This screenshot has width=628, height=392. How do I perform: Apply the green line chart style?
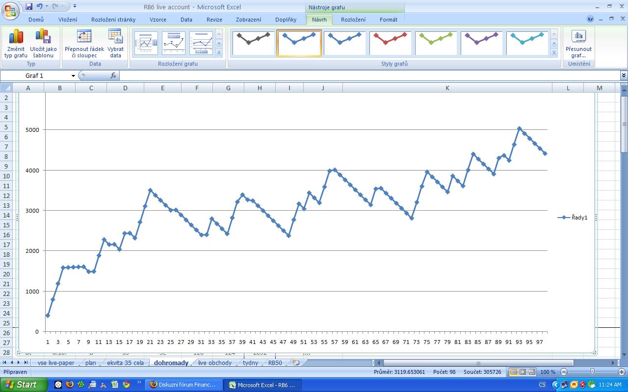(x=436, y=43)
